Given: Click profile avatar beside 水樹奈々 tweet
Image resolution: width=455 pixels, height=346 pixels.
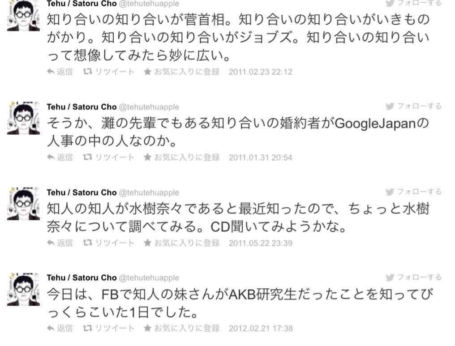Looking at the screenshot, I should 23,204.
